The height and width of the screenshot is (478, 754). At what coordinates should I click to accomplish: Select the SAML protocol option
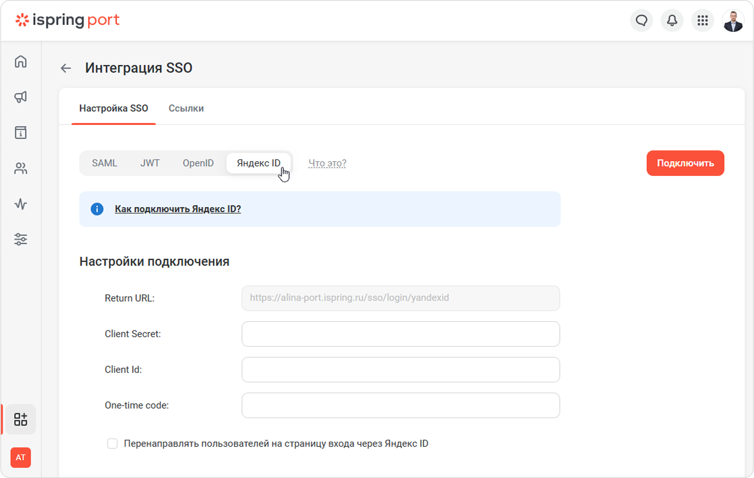[104, 163]
